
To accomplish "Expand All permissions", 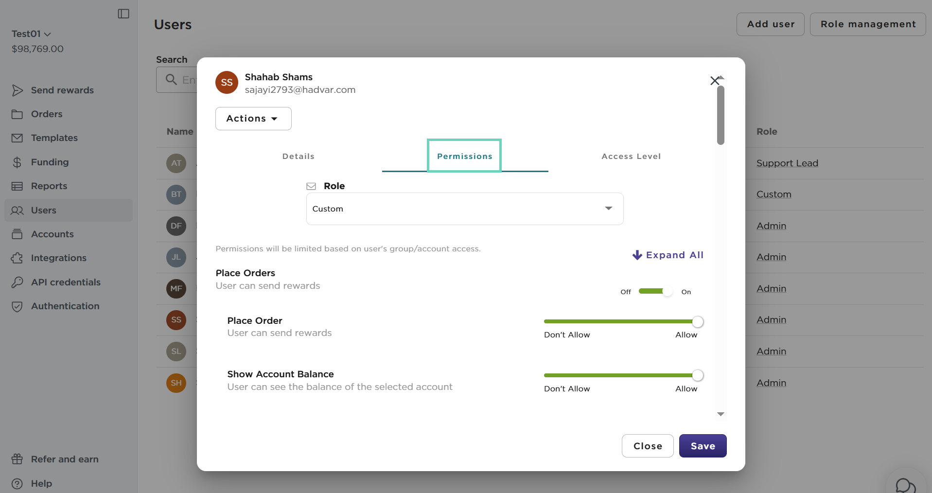I will tap(668, 255).
